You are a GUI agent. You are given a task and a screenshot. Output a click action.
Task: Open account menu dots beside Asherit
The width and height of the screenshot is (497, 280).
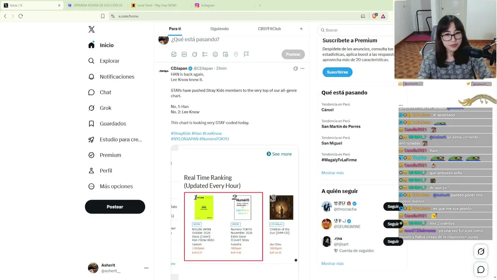click(146, 268)
